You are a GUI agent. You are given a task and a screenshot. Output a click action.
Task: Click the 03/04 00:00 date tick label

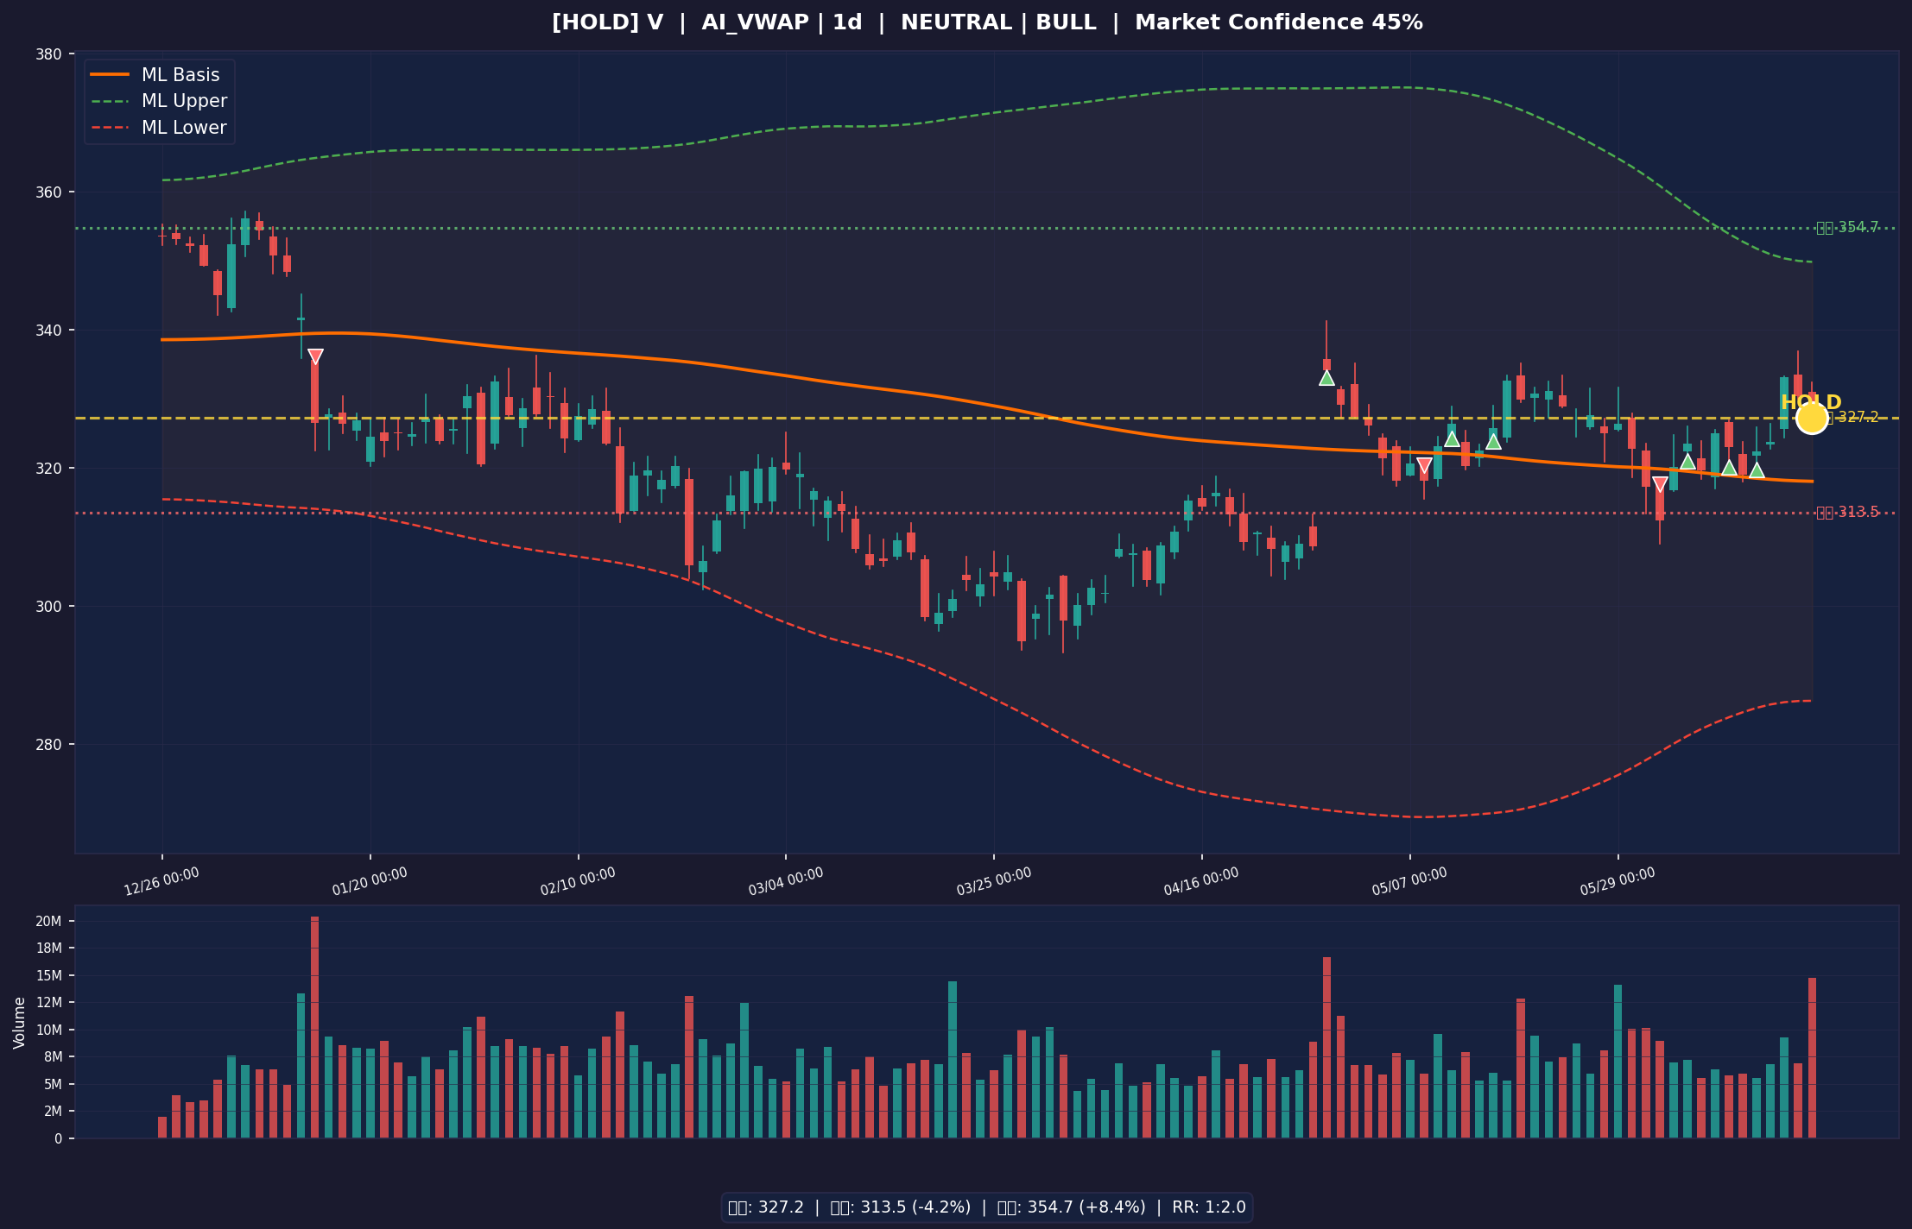[x=786, y=881]
